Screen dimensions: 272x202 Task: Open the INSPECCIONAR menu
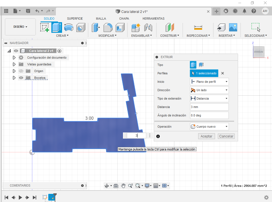(198, 36)
